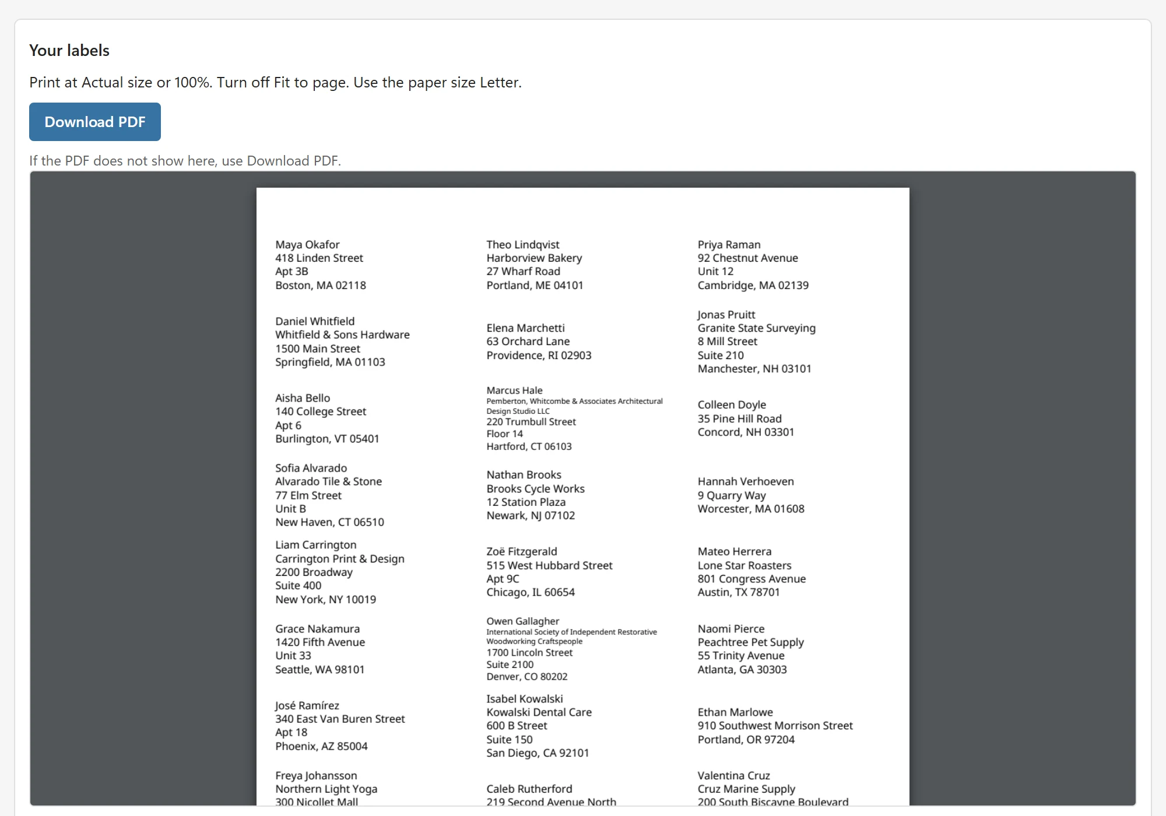Select the Daniel Whitfield label name
Viewport: 1166px width, 816px height.
coord(315,321)
